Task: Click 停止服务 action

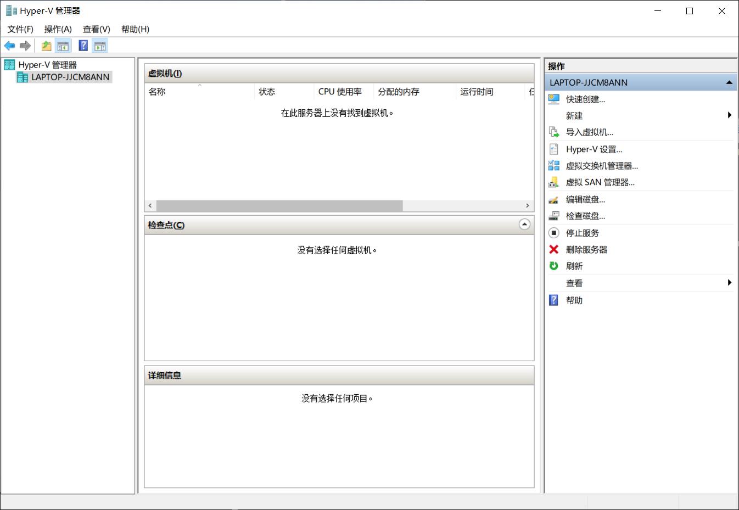Action: click(x=583, y=233)
